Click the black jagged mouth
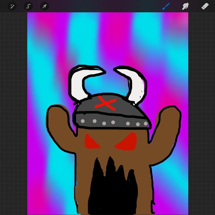The width and height of the screenshot is (215, 215). [x=113, y=188]
